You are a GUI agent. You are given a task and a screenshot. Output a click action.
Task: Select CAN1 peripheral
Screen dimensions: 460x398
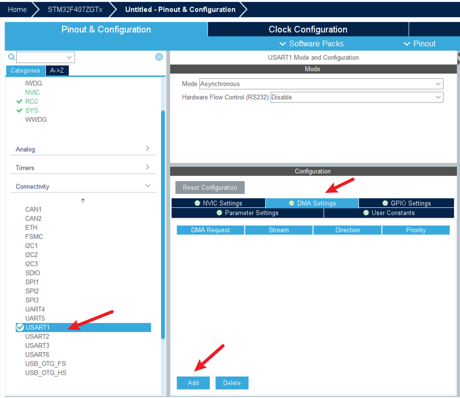33,209
